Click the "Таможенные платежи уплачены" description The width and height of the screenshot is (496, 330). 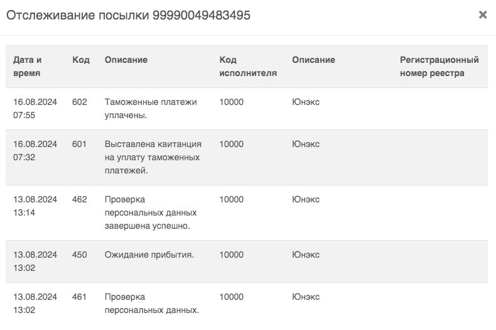click(151, 108)
